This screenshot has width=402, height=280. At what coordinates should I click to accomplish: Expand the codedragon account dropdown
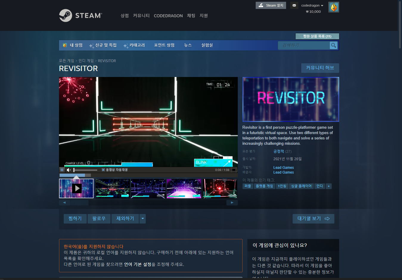point(312,5)
